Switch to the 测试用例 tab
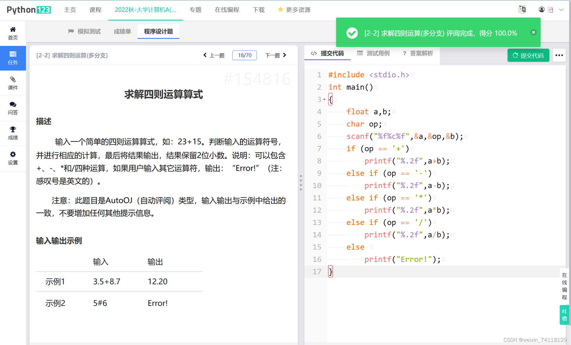This screenshot has width=571, height=345. [x=374, y=53]
